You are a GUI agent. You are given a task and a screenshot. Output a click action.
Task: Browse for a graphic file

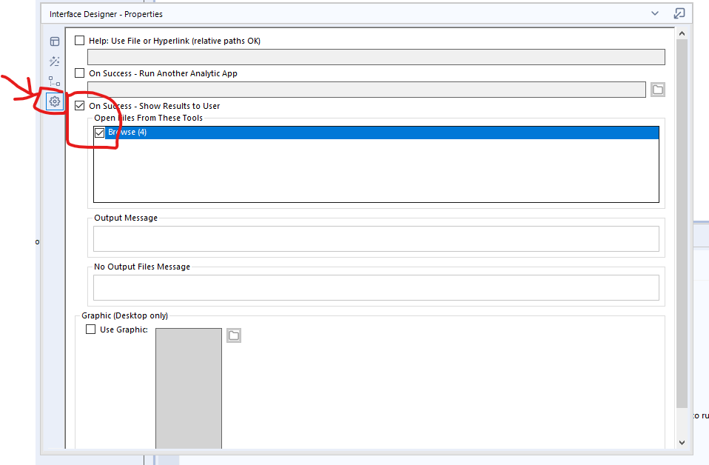point(233,335)
